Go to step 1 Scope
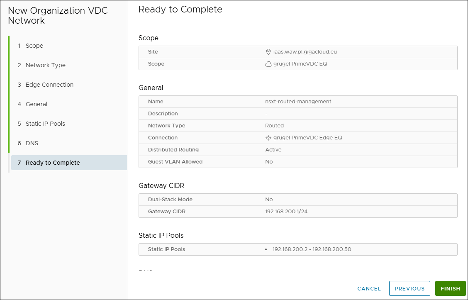This screenshot has height=300, width=468. tap(34, 46)
